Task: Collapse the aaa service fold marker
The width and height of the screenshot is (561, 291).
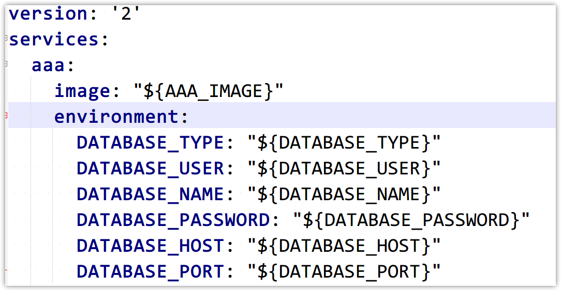Action: pyautogui.click(x=6, y=64)
